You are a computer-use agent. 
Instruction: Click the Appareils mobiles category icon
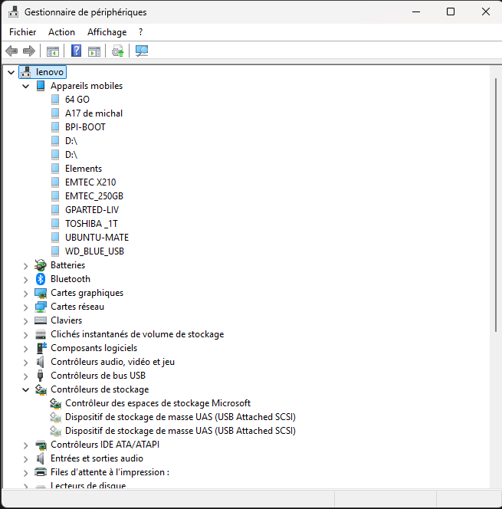tap(41, 86)
